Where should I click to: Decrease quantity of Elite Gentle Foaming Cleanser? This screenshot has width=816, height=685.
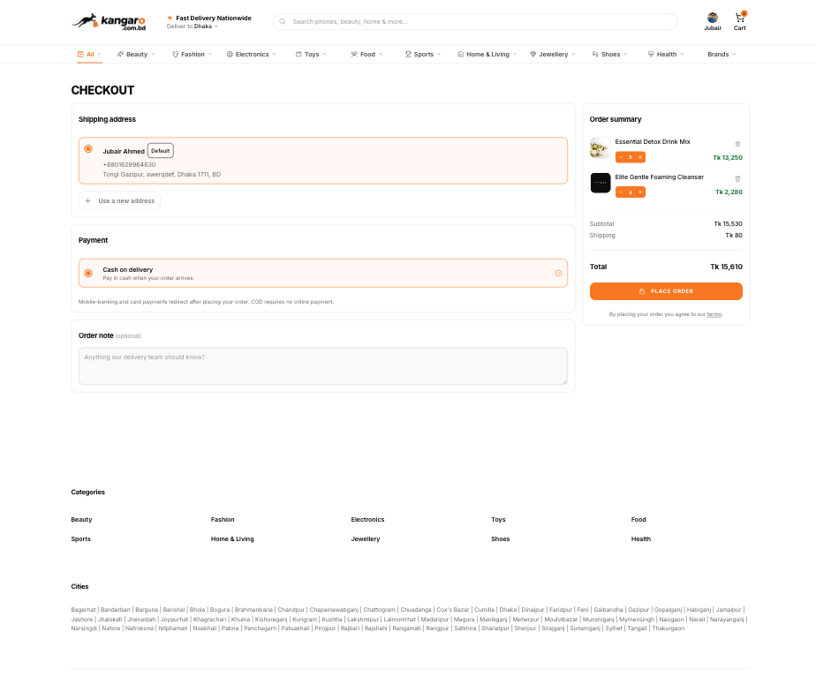(x=621, y=192)
